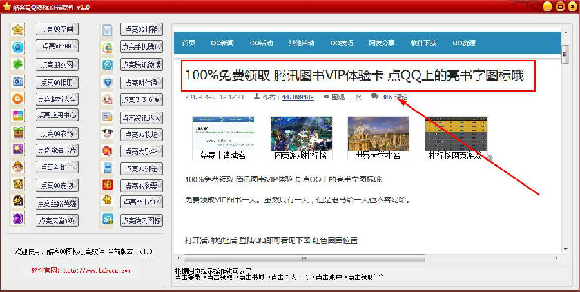Click the monkey face icon
Screen dimensions: 580x292
[x=18, y=168]
